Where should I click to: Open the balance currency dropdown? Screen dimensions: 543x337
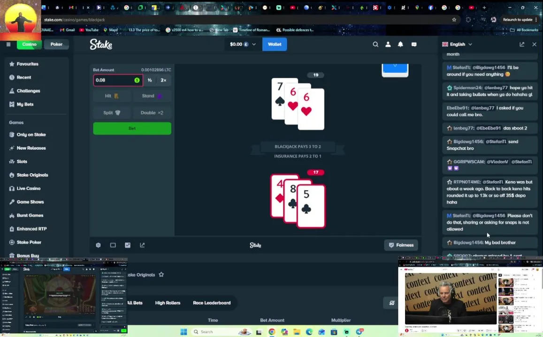pos(243,44)
